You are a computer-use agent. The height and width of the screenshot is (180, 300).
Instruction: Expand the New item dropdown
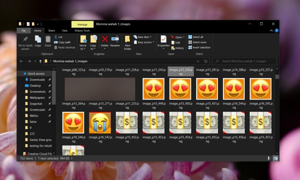143,37
